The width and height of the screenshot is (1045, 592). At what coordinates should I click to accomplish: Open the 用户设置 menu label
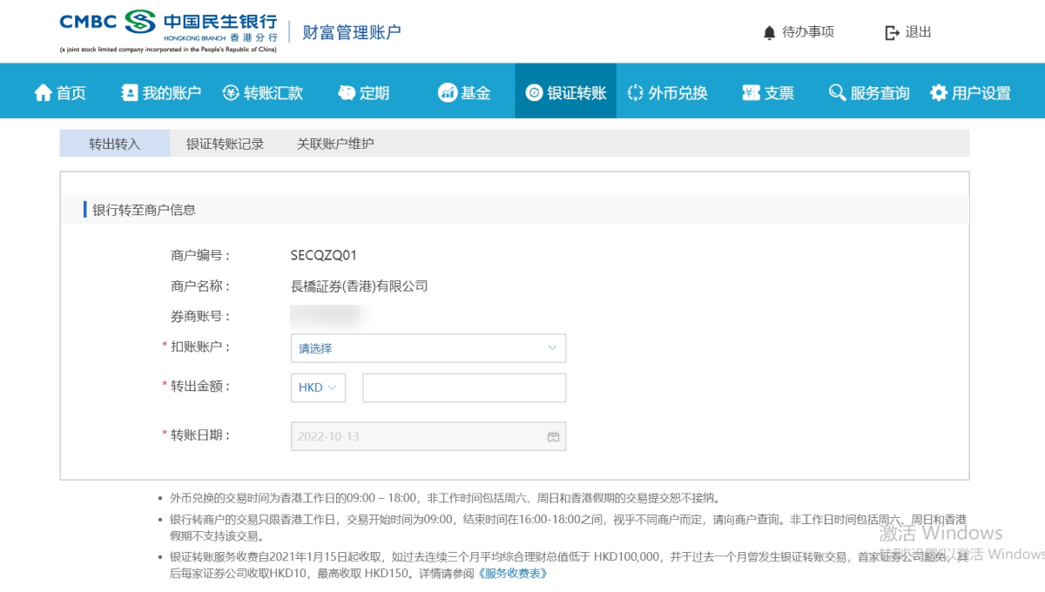[981, 93]
